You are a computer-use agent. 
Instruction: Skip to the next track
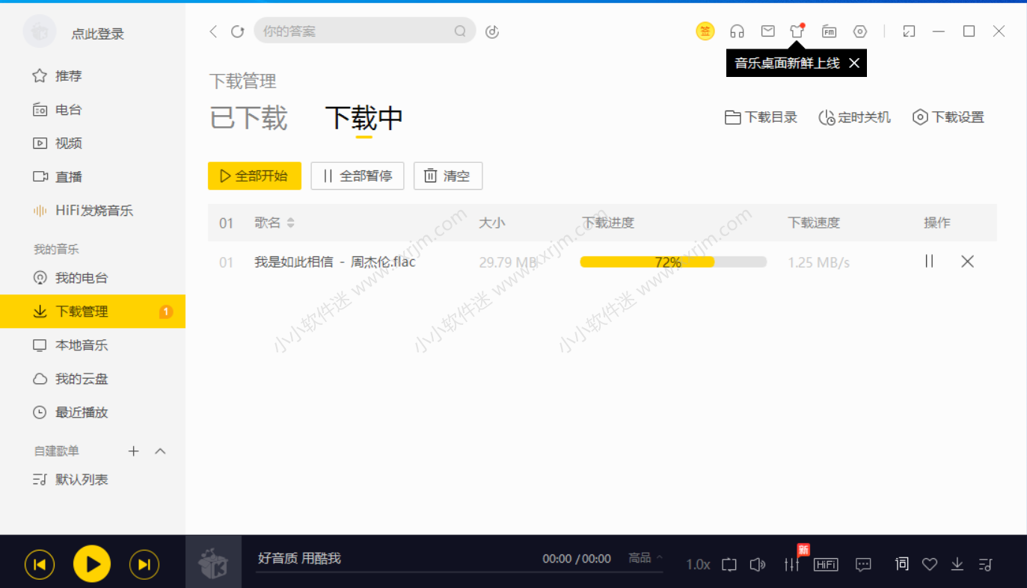(144, 565)
